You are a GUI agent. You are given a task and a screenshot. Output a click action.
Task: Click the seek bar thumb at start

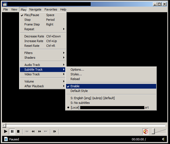pyautogui.click(x=4, y=125)
